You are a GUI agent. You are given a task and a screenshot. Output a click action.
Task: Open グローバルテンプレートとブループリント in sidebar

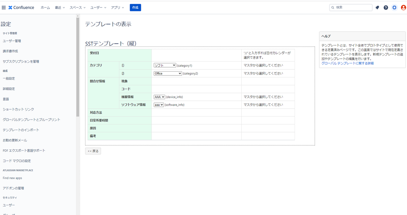point(31,120)
